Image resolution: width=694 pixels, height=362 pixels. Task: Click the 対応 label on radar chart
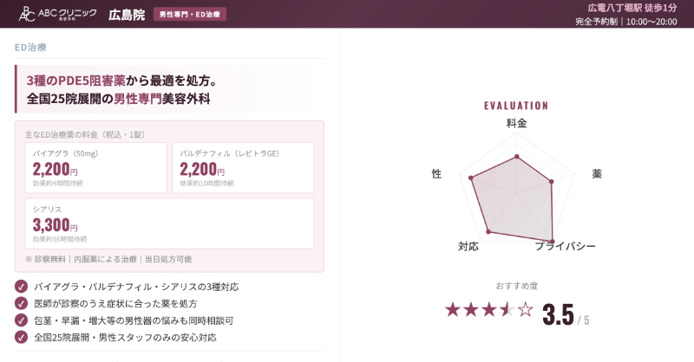click(x=468, y=247)
